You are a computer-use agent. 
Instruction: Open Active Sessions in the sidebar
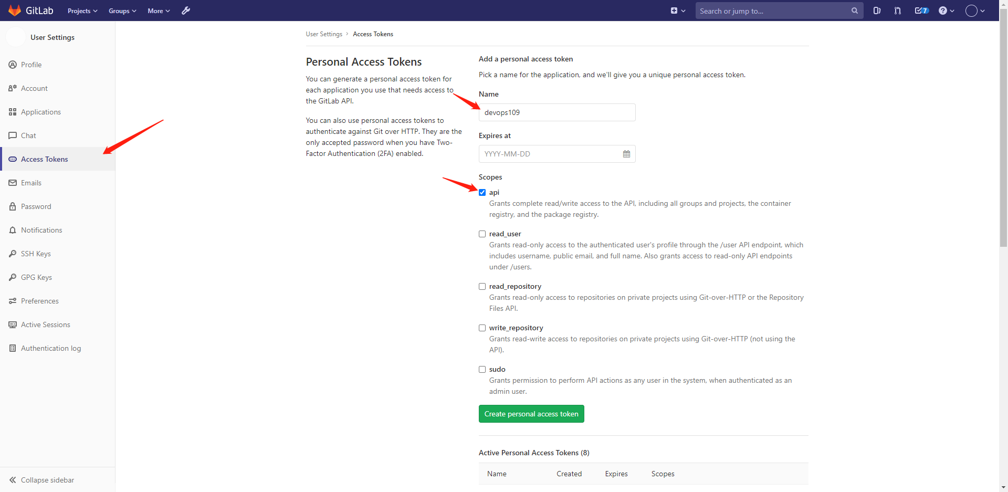(x=45, y=324)
